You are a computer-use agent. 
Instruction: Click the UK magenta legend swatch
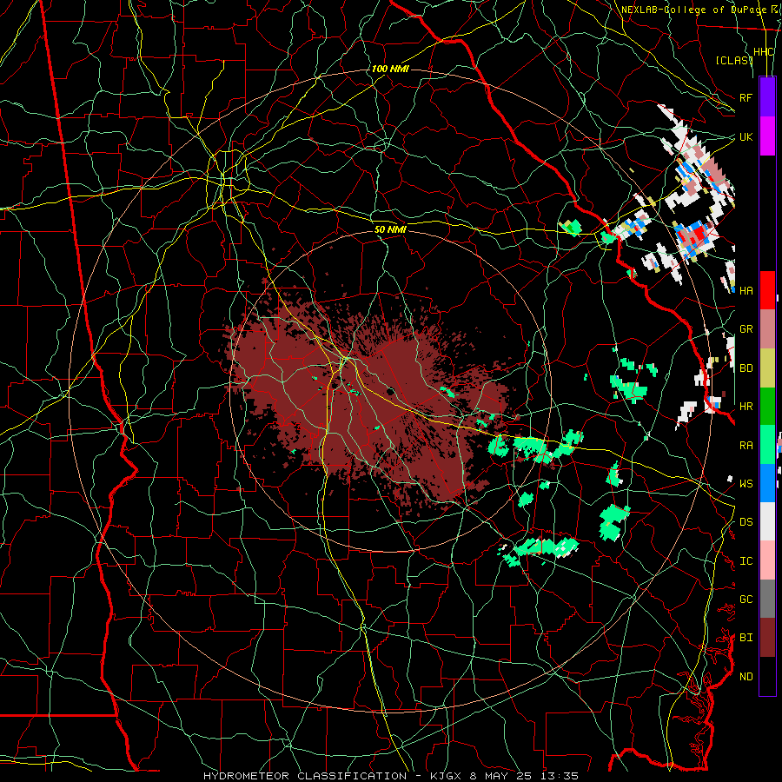[767, 136]
